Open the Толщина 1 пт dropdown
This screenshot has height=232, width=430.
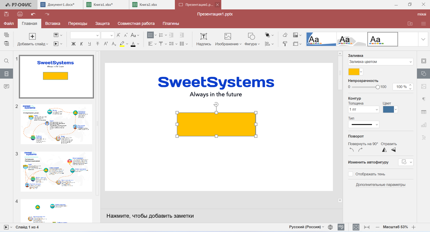[x=363, y=109]
